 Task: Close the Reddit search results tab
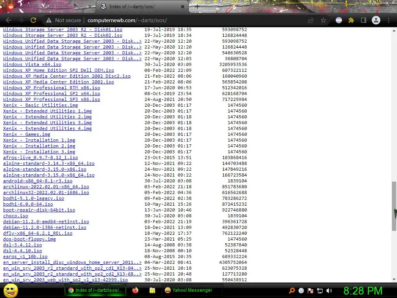click(90, 7)
